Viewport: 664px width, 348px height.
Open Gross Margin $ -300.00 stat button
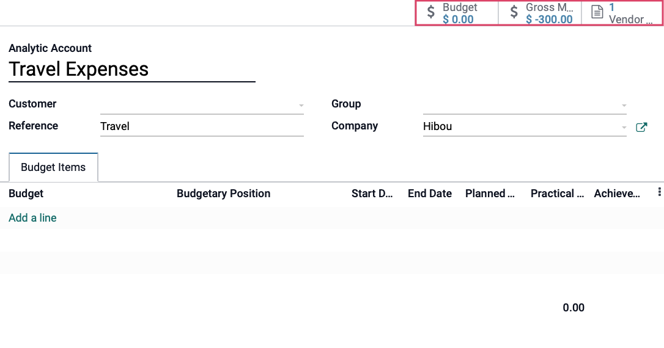coord(540,13)
